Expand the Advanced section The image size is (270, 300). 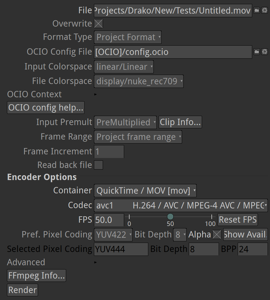tap(95, 262)
